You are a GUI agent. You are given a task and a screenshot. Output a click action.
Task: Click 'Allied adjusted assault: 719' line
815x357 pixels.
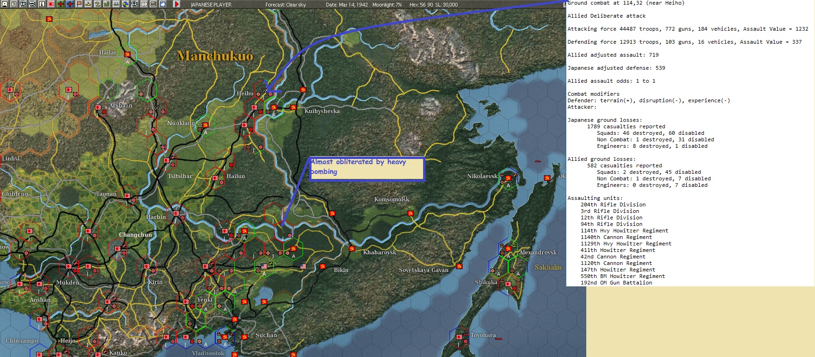coord(613,55)
